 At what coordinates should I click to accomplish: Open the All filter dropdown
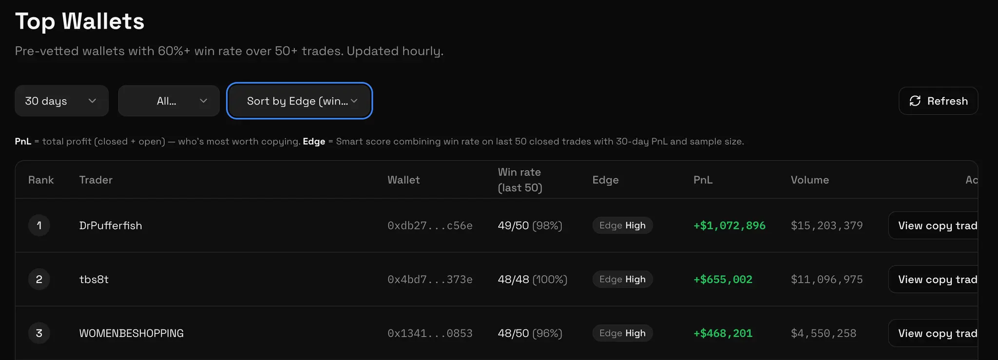point(169,101)
